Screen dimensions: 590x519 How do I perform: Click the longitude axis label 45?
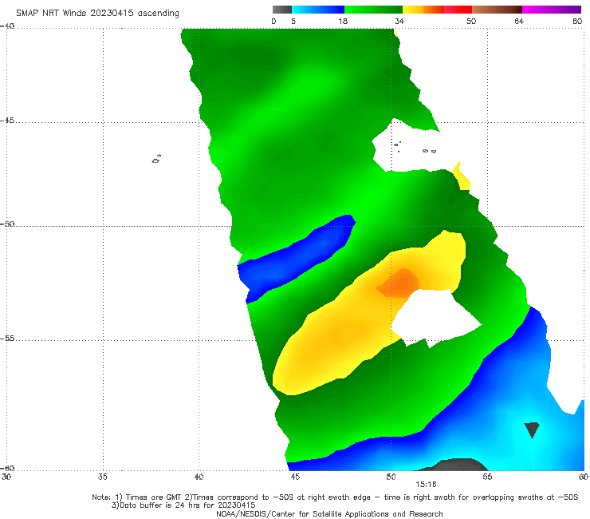click(x=295, y=477)
